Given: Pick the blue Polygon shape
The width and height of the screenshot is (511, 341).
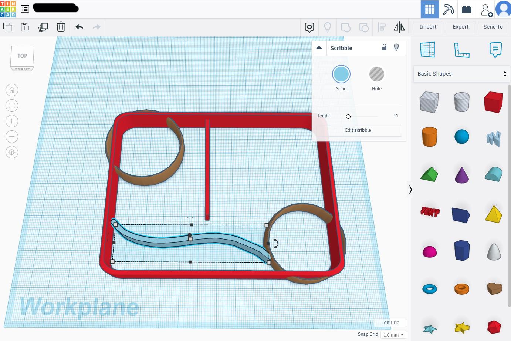Looking at the screenshot, I should pos(461,250).
